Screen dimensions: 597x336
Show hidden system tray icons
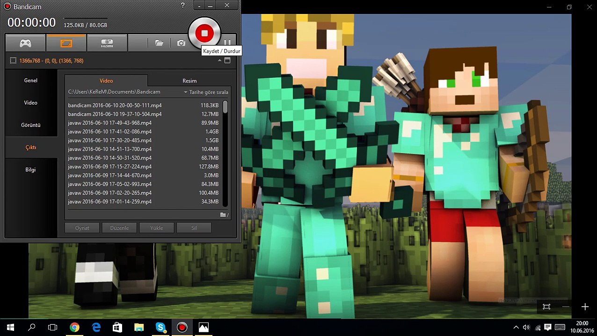tap(516, 328)
